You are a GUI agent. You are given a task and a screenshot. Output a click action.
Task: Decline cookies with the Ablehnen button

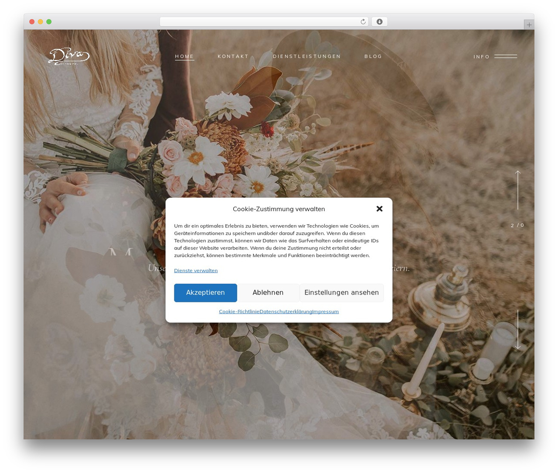point(268,293)
